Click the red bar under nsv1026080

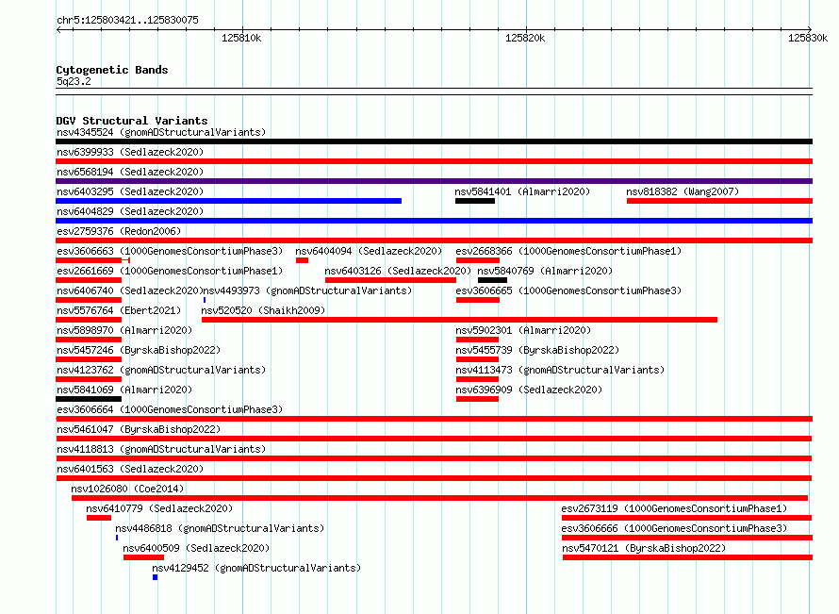click(440, 498)
